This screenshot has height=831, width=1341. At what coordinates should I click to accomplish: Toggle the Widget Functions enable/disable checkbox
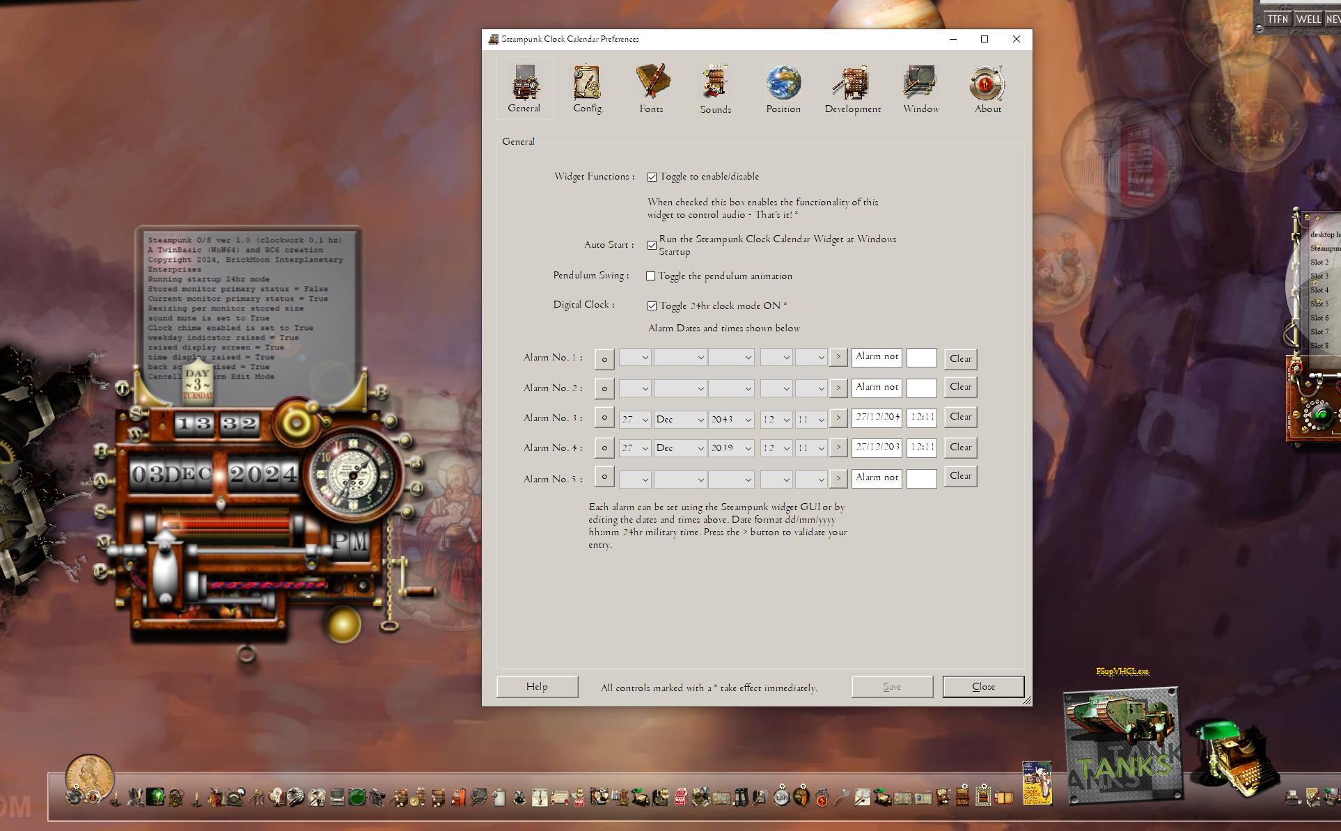pyautogui.click(x=652, y=177)
